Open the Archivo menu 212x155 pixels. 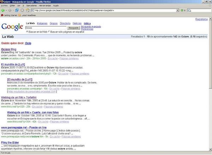[x=4, y=6]
